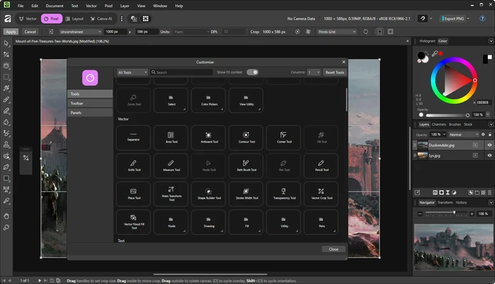The image size is (495, 284).
Task: Switch to Vector studio mode
Action: [x=28, y=18]
